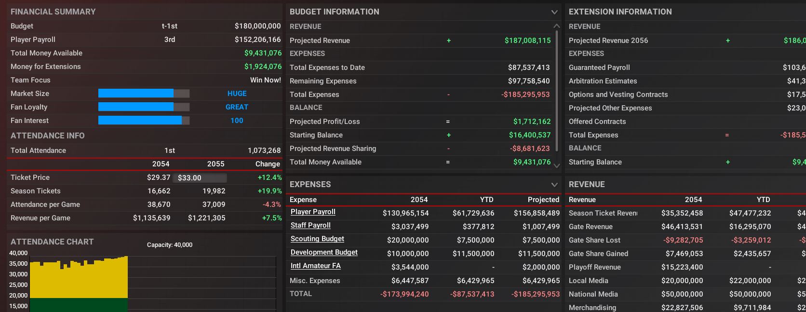The width and height of the screenshot is (806, 312).
Task: Open the Expenses panel dropdown chevron
Action: coord(554,185)
